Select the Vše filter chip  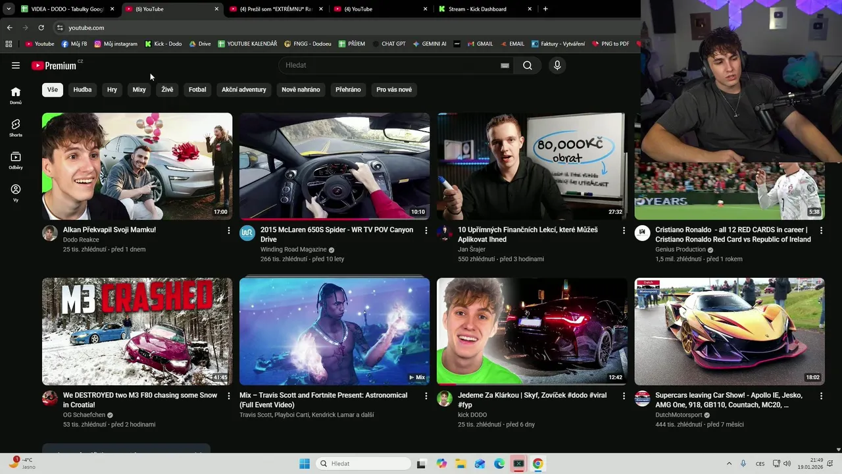53,90
